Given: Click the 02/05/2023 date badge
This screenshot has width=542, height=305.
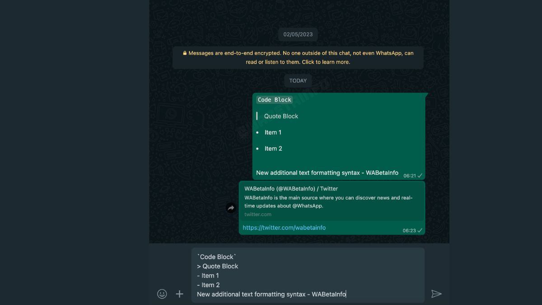Looking at the screenshot, I should pyautogui.click(x=298, y=34).
